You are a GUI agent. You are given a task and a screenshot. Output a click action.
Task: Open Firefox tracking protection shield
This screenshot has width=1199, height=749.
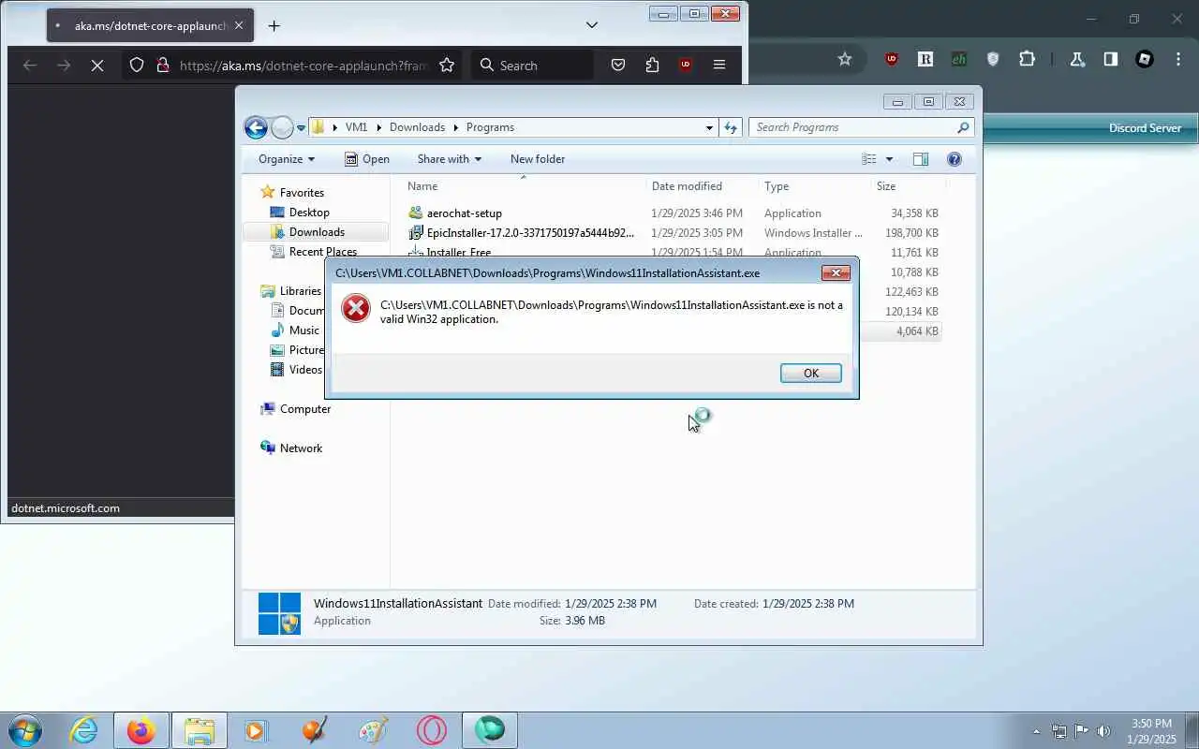click(x=137, y=65)
